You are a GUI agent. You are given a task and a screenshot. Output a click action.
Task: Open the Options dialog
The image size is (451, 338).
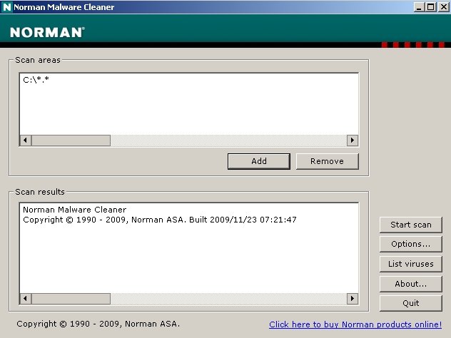coord(411,245)
